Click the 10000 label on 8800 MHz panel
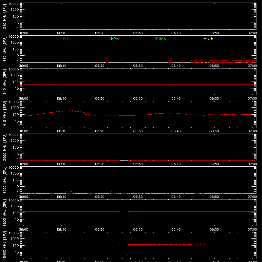Image resolution: width=262 pixels, height=262 pixels. (14, 200)
